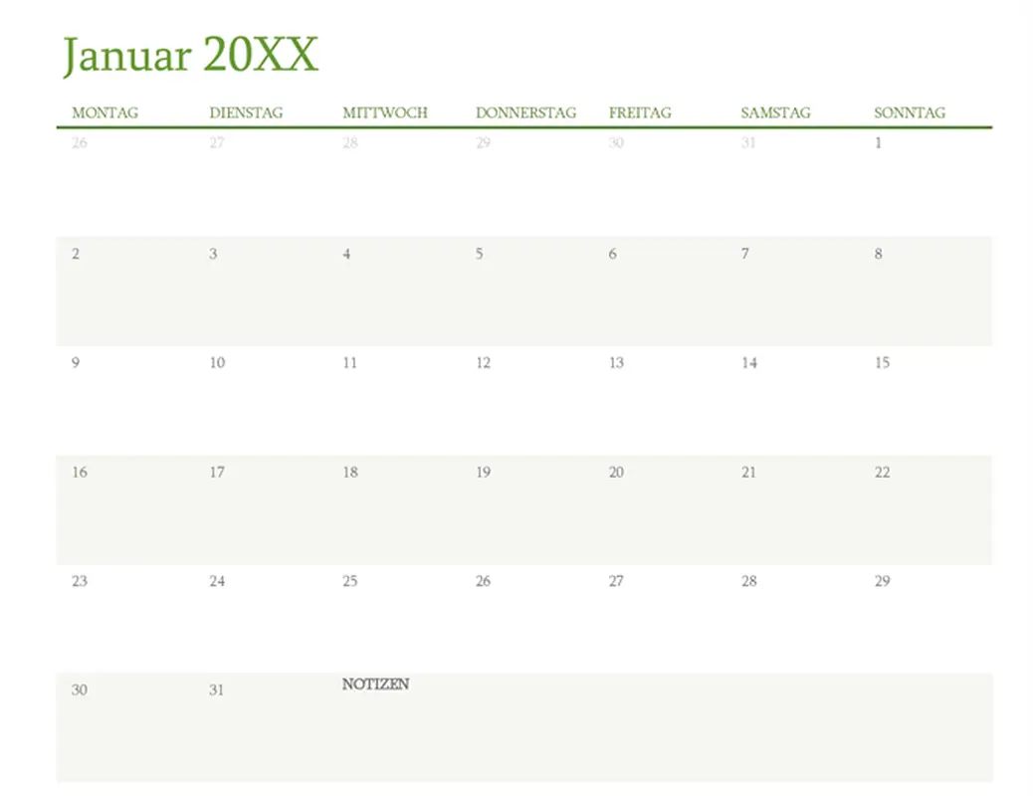1033x796 pixels.
Task: Select the FREITAG column header
Action: [640, 112]
